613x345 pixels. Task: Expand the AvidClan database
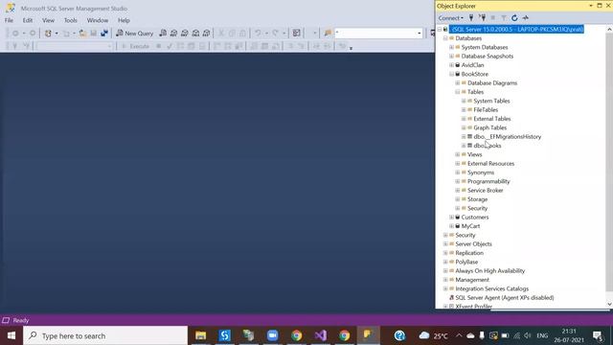coord(451,65)
